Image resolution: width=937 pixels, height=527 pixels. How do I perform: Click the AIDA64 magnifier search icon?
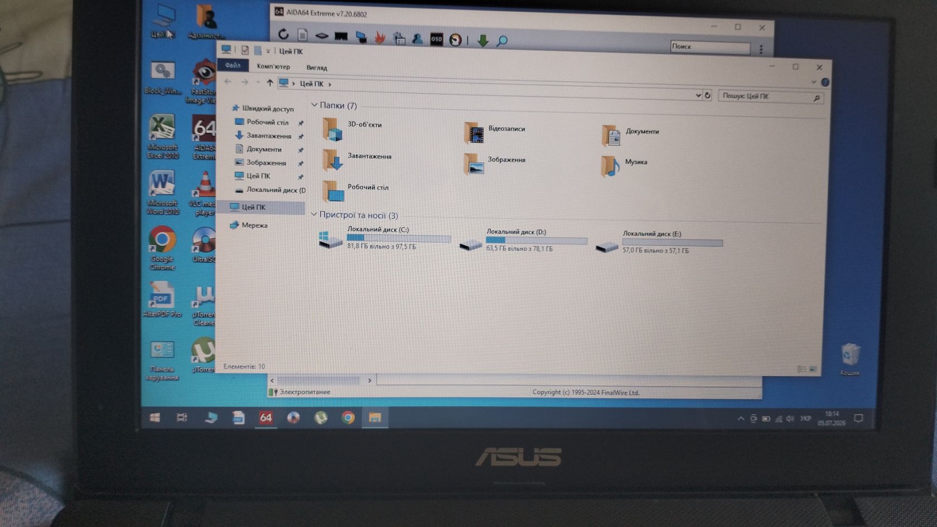502,41
